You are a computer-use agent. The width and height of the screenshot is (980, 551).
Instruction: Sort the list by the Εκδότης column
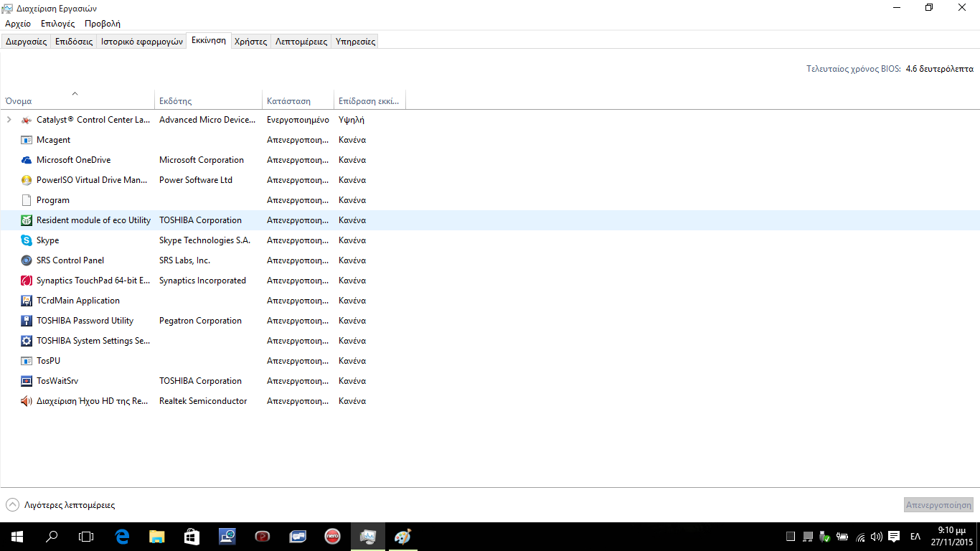(x=209, y=101)
